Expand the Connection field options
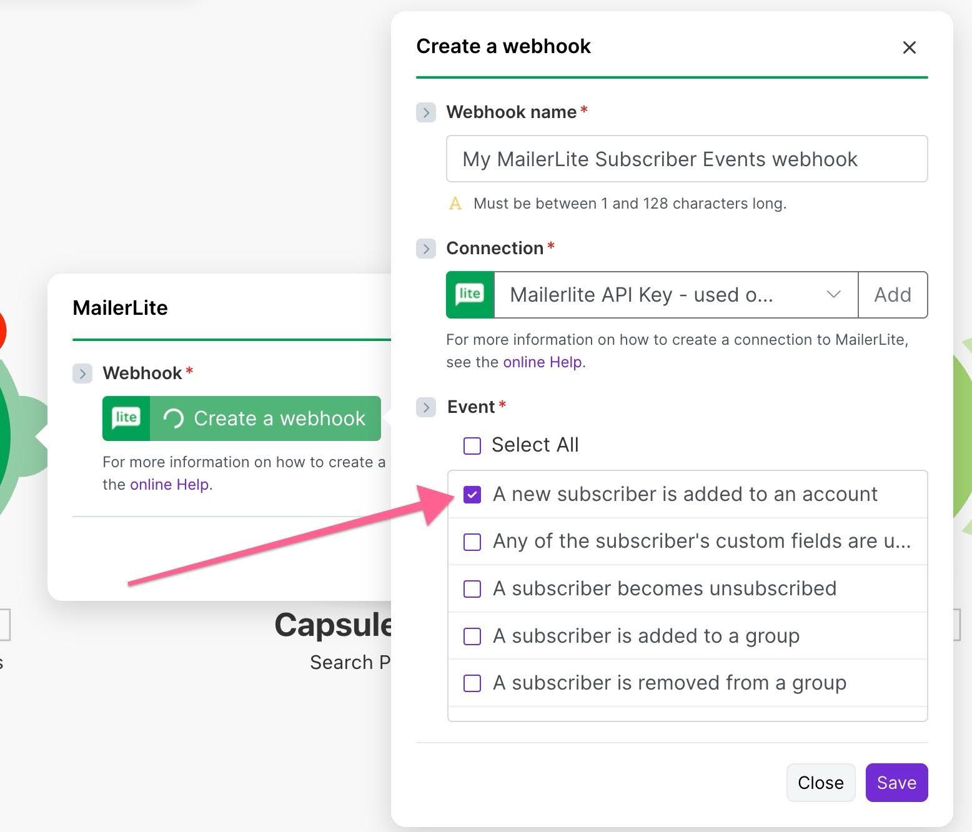Viewport: 972px width, 832px height. [426, 249]
